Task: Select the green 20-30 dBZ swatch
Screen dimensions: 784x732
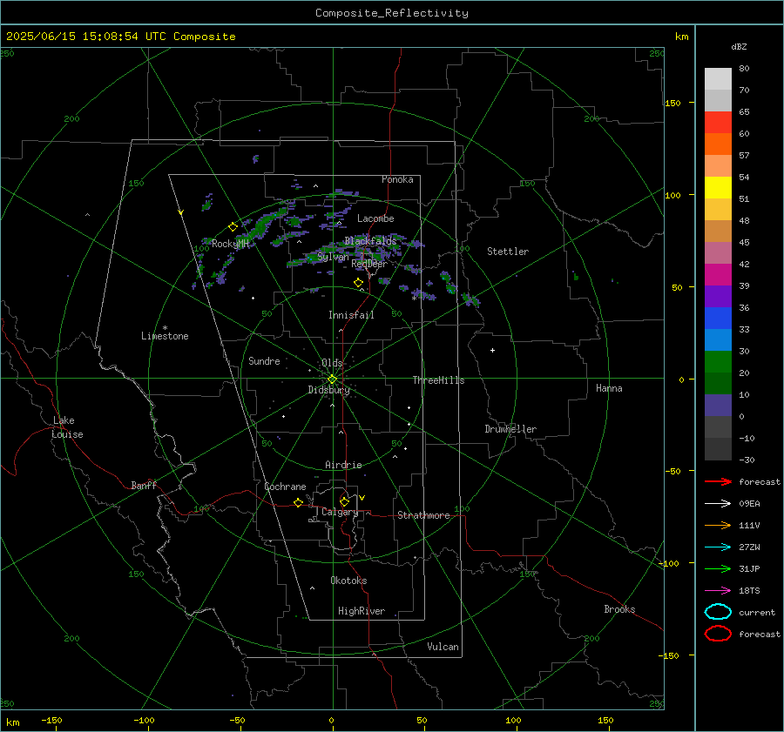Action: tap(718, 362)
